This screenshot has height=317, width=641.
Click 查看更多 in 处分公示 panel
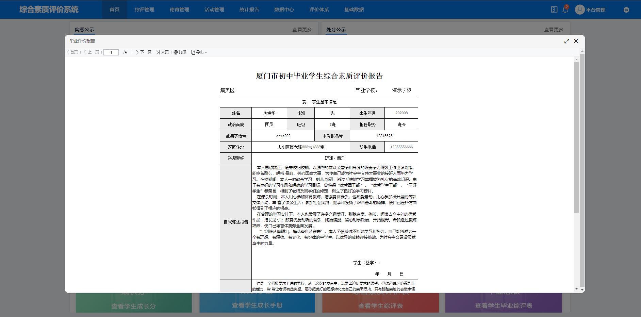554,30
